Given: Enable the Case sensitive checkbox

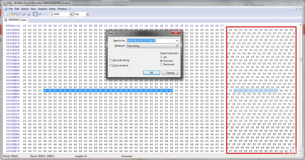Looking at the screenshot, I should 111,66.
